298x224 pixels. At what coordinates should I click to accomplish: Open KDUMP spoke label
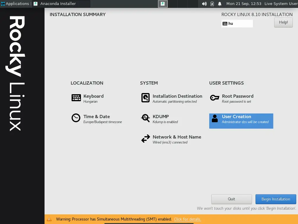[161, 116]
